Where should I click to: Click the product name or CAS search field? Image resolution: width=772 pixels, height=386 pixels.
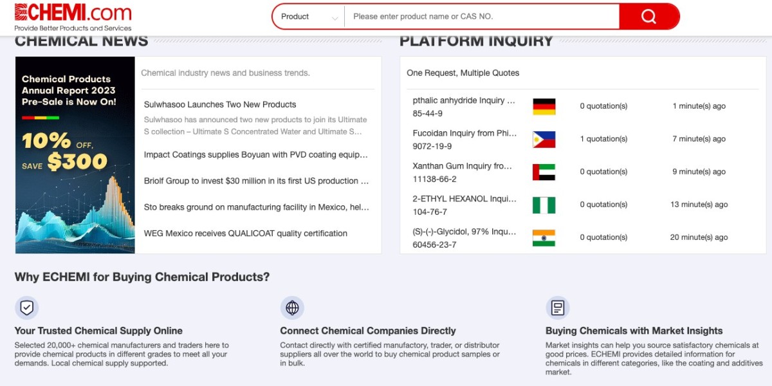tap(482, 17)
